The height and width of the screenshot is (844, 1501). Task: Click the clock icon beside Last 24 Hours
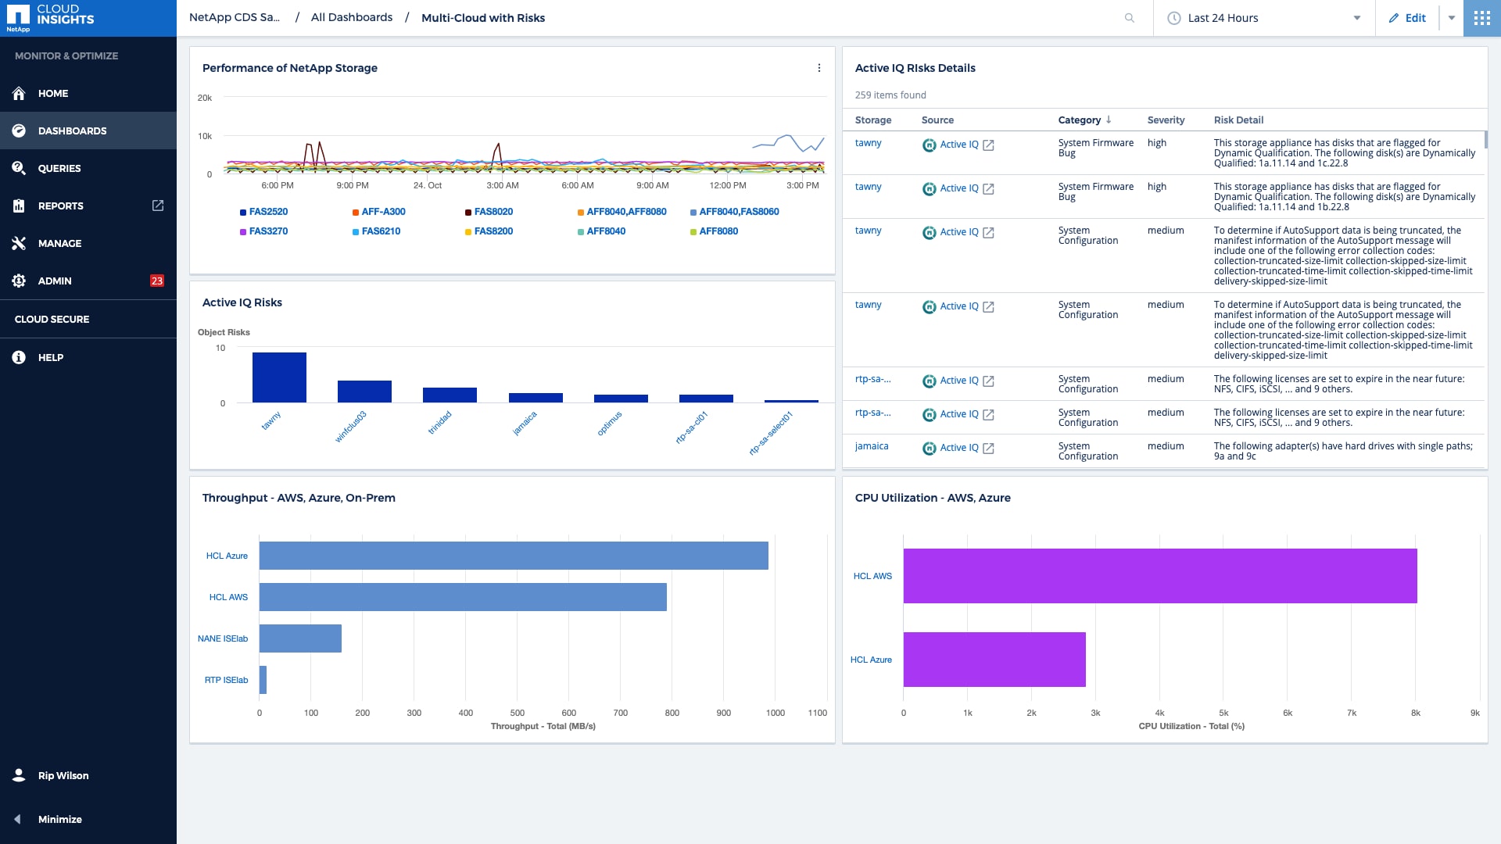1174,18
